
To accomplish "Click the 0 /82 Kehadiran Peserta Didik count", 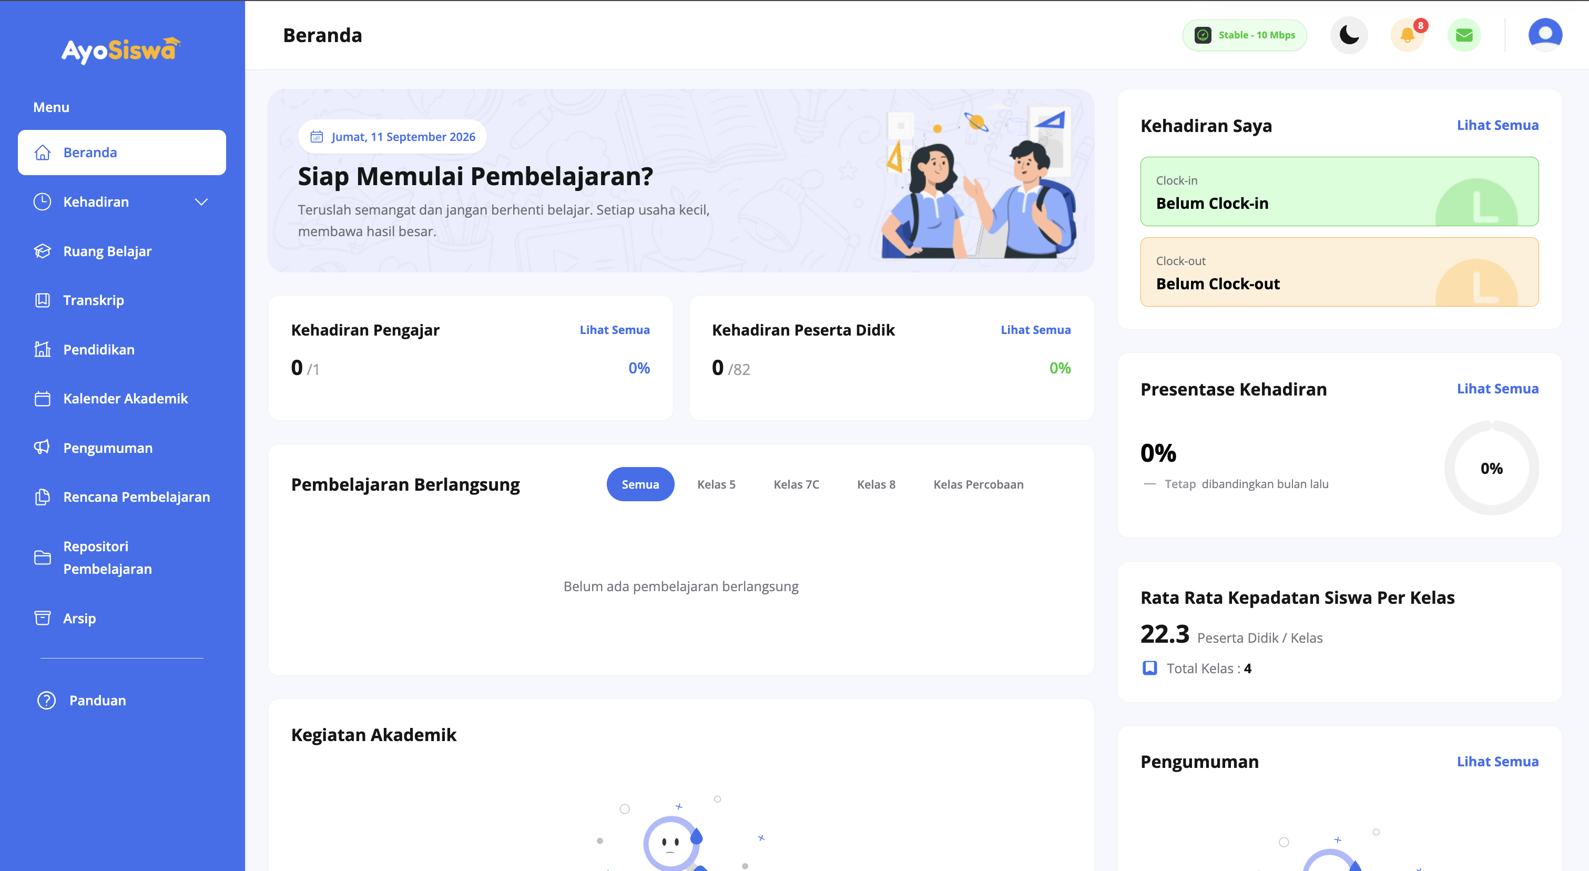I will pos(731,368).
